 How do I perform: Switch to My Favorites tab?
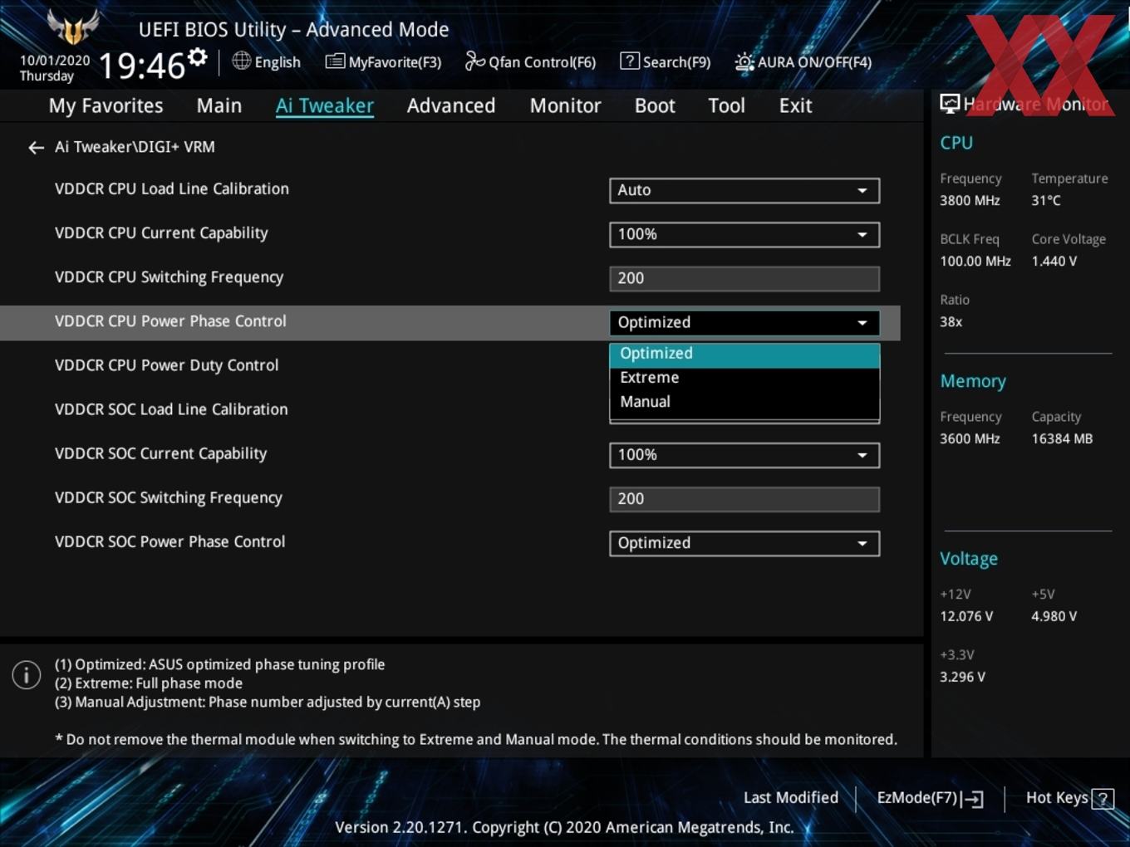(x=106, y=106)
